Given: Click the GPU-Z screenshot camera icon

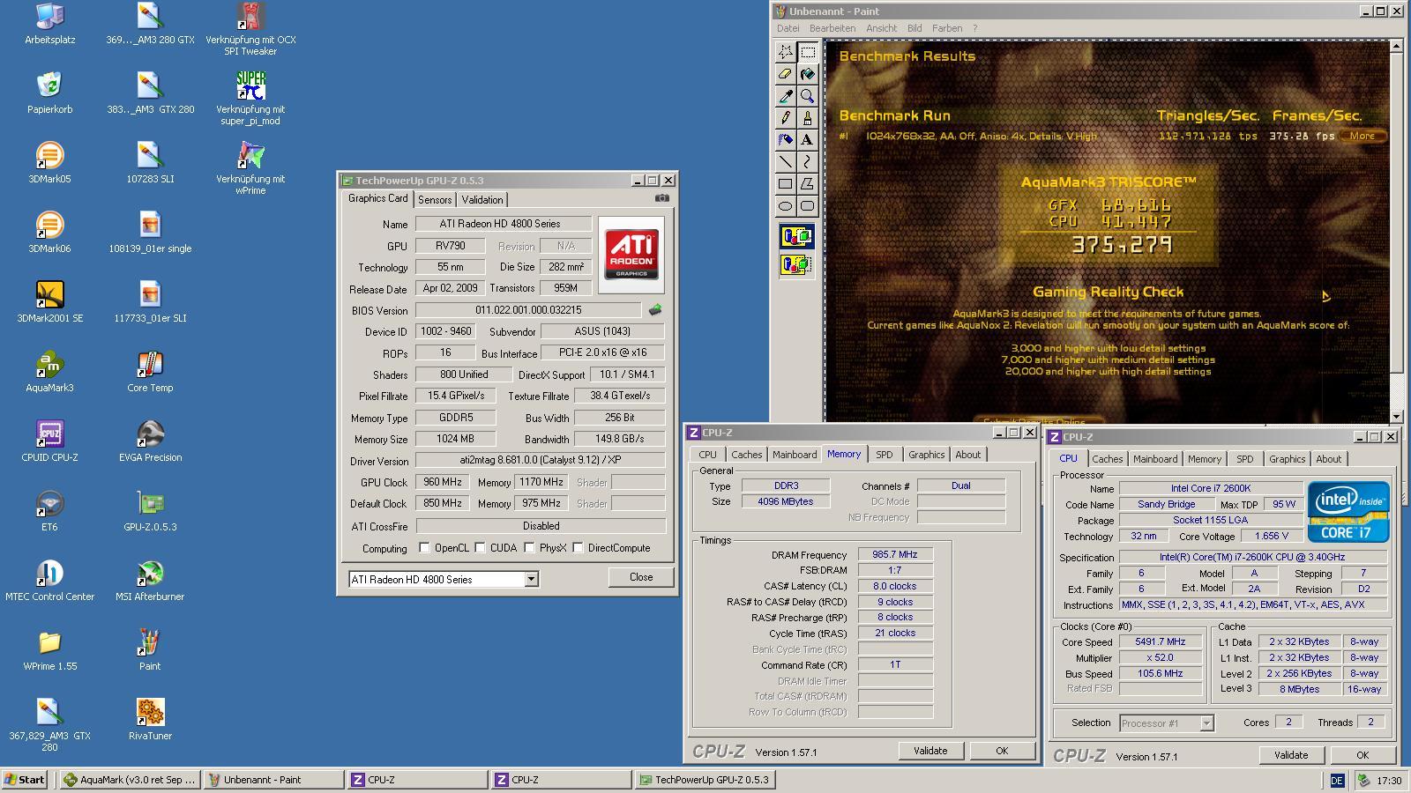Looking at the screenshot, I should [x=662, y=198].
